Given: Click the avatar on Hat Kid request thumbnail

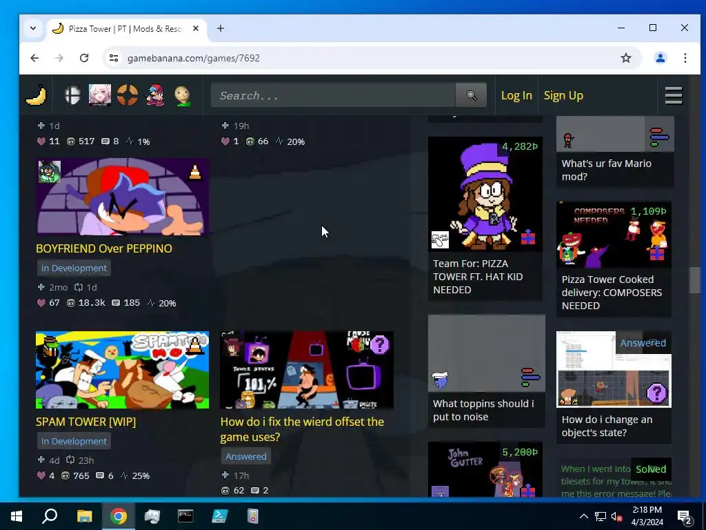Looking at the screenshot, I should point(440,239).
